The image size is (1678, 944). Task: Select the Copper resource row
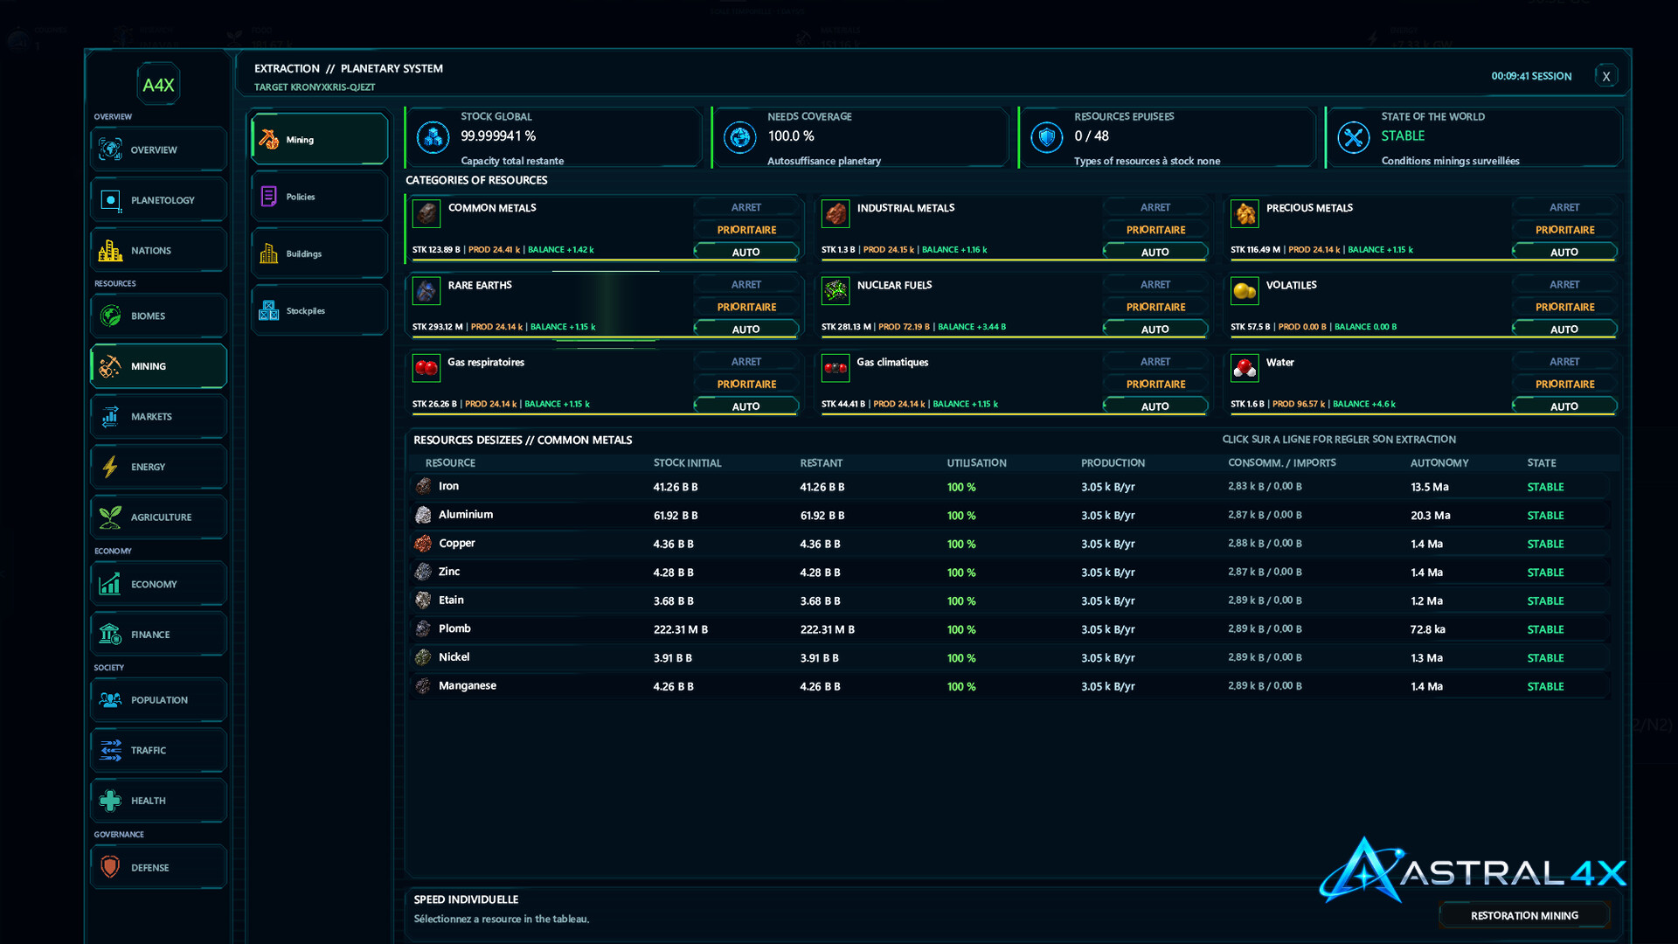(x=1009, y=544)
